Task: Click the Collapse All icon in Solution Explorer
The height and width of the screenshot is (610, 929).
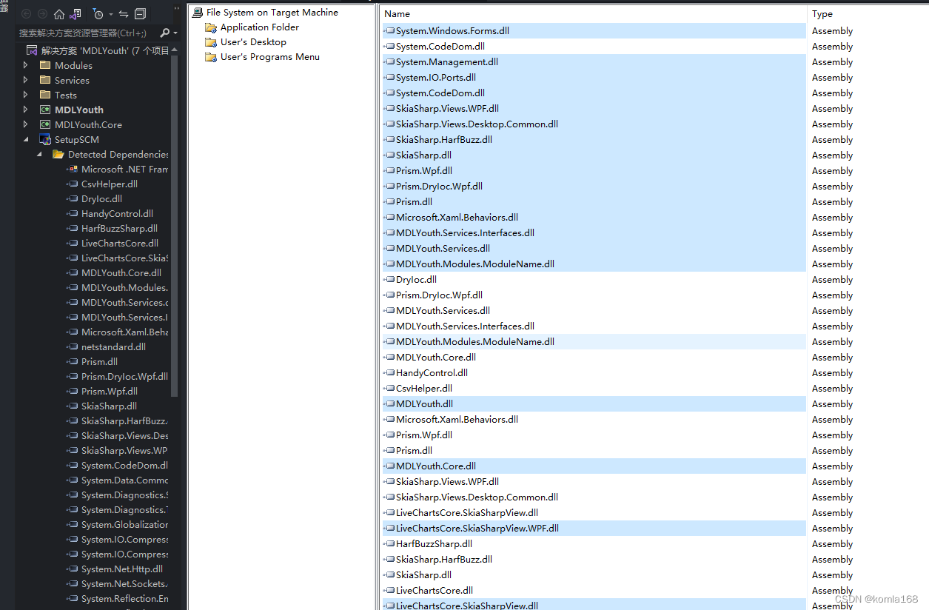Action: (x=140, y=14)
